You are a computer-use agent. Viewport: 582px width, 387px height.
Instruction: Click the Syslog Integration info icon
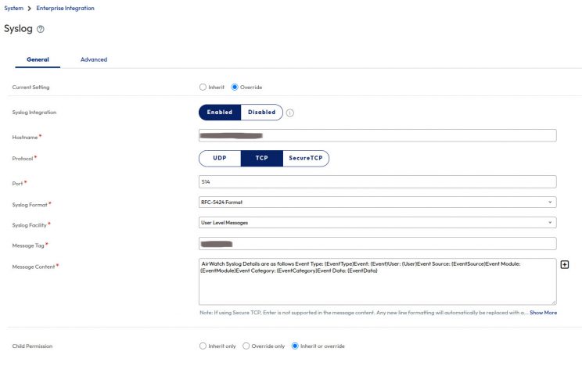coord(290,113)
